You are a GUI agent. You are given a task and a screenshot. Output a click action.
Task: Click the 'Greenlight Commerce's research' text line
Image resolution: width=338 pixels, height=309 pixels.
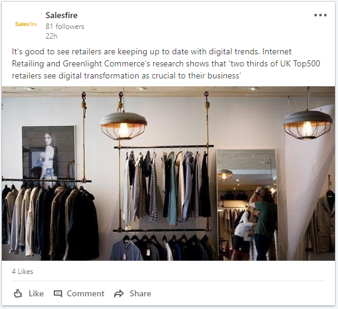pos(121,64)
